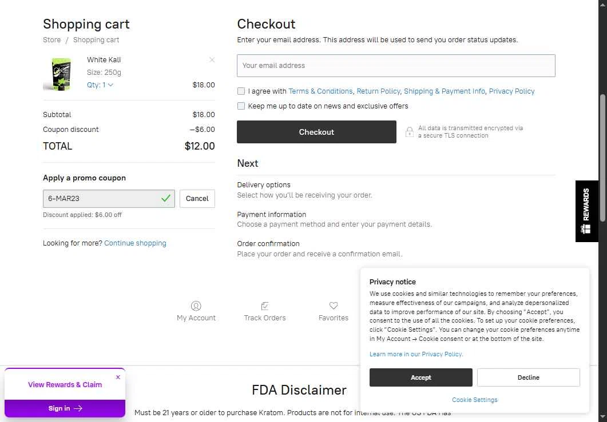The image size is (607, 422).
Task: Click the secure TLS lock icon
Action: click(x=409, y=132)
